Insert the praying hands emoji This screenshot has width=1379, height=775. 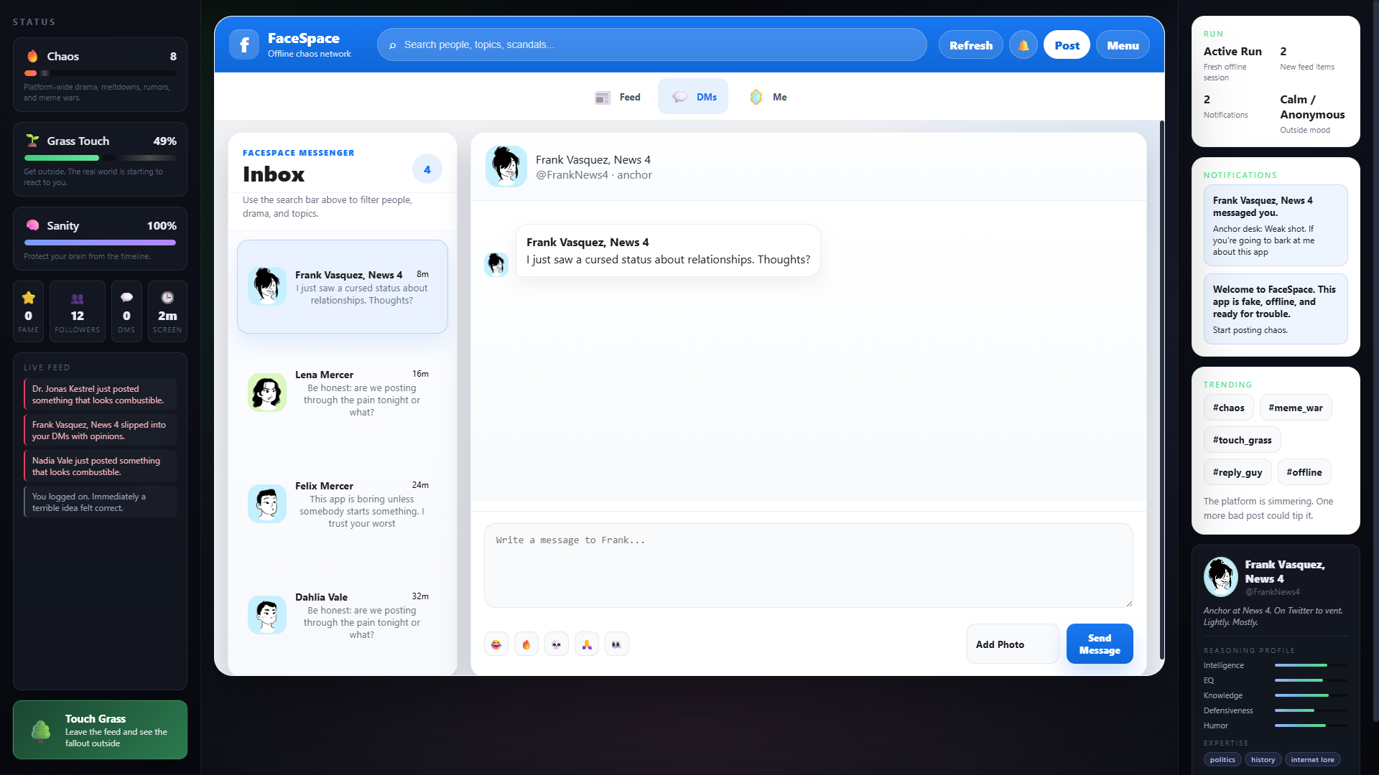(587, 644)
